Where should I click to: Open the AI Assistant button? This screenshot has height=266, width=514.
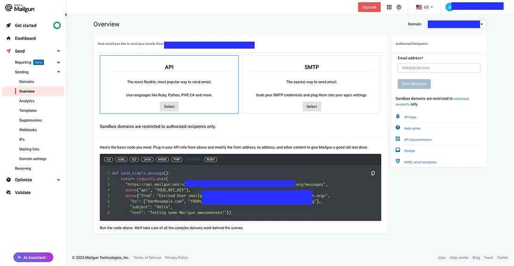tap(33, 258)
